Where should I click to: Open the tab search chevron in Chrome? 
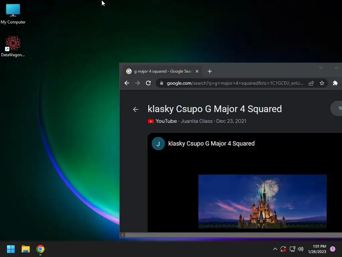pyautogui.click(x=321, y=68)
